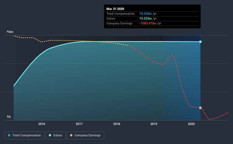The image size is (233, 144).
Task: Toggle the Company Earnings legend series
Action: tap(85, 135)
